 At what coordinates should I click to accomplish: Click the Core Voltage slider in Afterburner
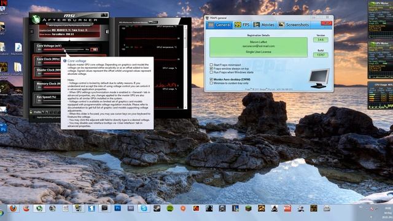[64, 50]
